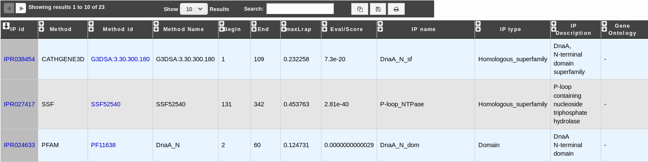Select the 'DnaA, N-terminal domain superfamily' description
The image size is (648, 162).
tap(569, 59)
